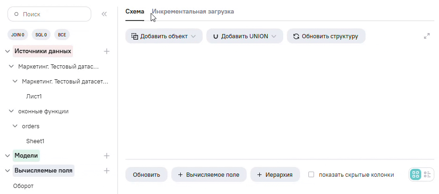
Task: Add a new data source with plus icon
Action: pyautogui.click(x=107, y=51)
